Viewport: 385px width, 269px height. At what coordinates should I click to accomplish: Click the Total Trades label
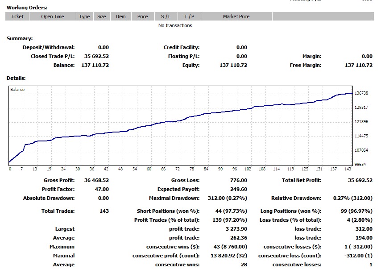click(58, 211)
